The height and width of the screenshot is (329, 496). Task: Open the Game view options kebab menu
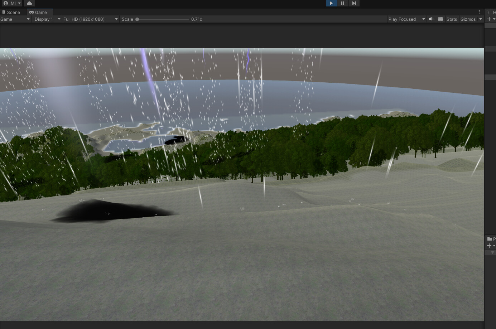point(479,12)
